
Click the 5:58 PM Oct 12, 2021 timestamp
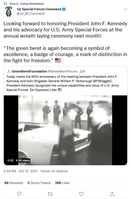(x=20, y=171)
